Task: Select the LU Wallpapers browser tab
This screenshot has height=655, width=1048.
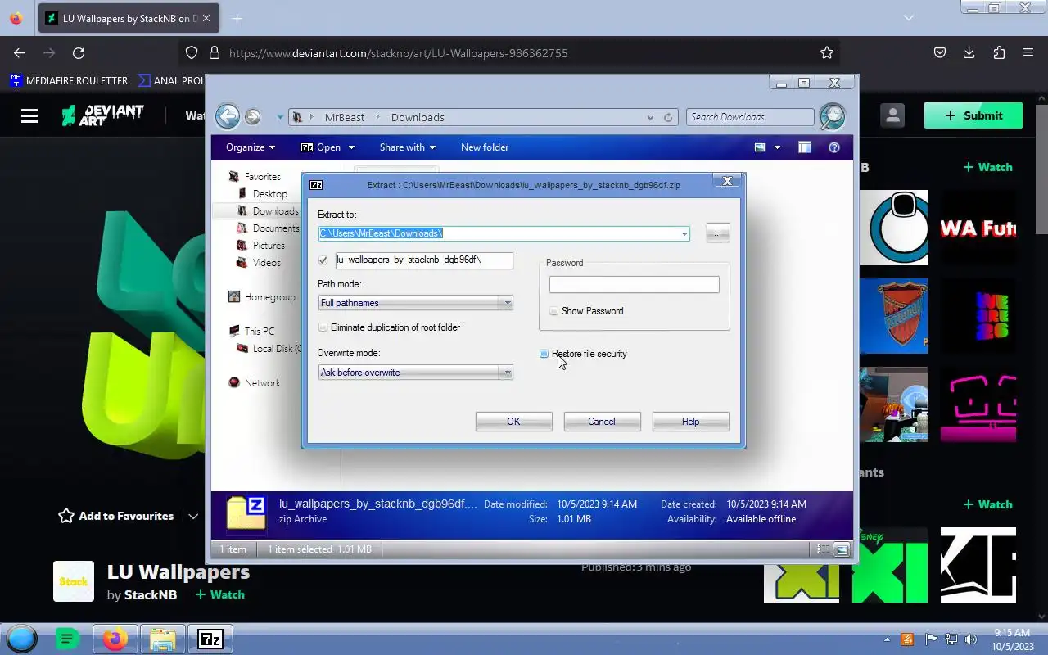Action: [x=129, y=18]
